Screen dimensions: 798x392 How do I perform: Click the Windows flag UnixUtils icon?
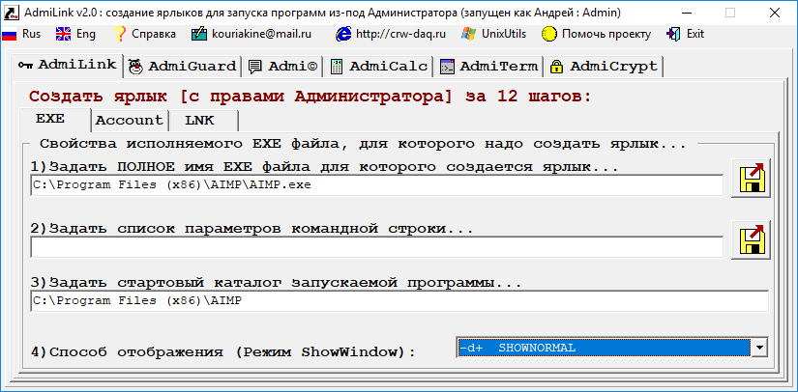(x=468, y=34)
